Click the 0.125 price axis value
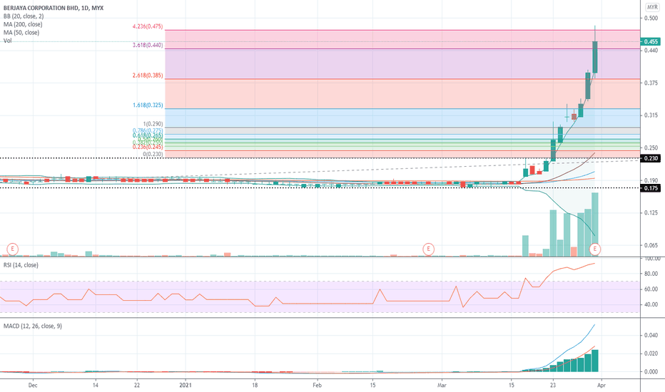Viewport: 665px width, 392px height. coord(651,212)
